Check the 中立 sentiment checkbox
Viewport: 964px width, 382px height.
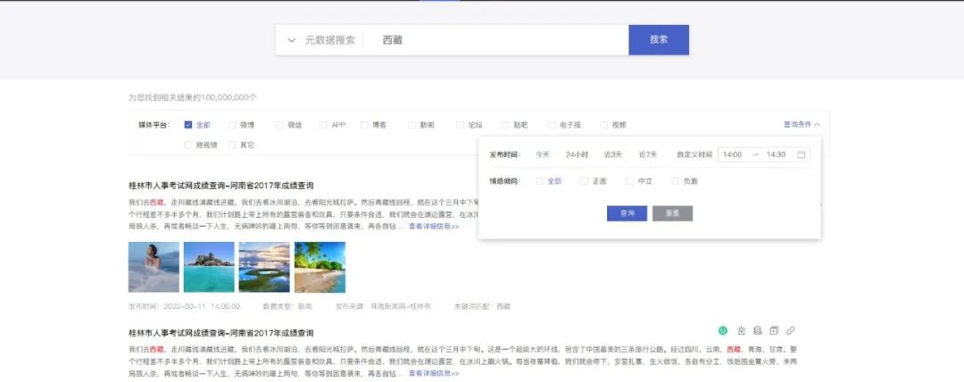(x=629, y=181)
